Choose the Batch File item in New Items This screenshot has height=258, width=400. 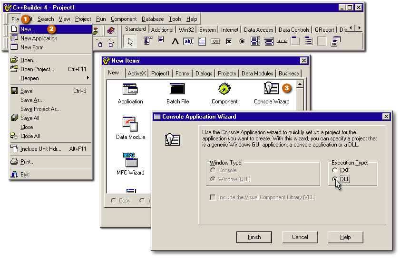pyautogui.click(x=177, y=93)
